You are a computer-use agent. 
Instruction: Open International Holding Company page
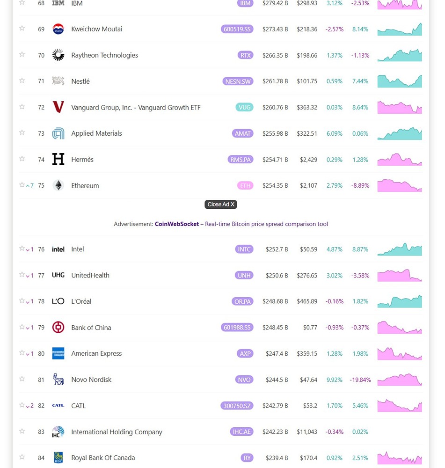coord(117,432)
